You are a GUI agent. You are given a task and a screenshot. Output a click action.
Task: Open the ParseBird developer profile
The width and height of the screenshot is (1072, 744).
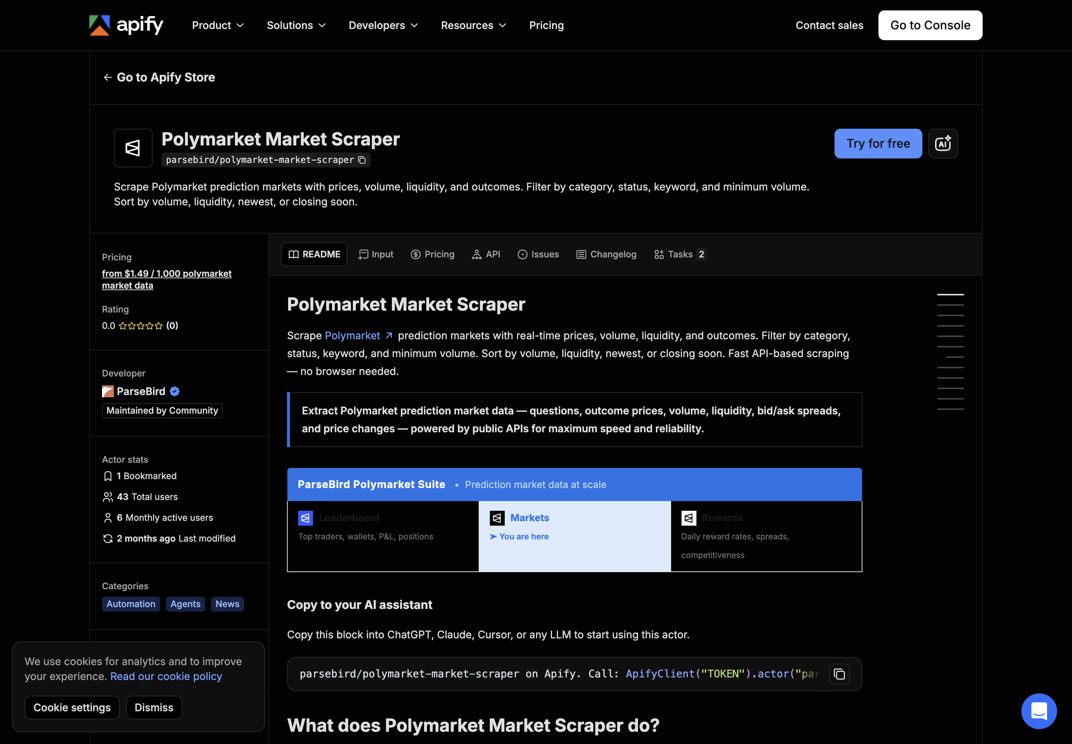click(x=141, y=391)
